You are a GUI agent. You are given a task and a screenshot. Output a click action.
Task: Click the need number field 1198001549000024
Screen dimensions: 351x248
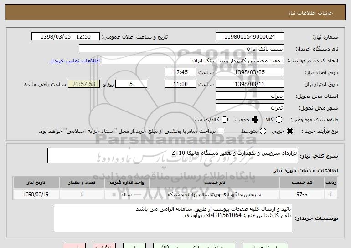250,37
